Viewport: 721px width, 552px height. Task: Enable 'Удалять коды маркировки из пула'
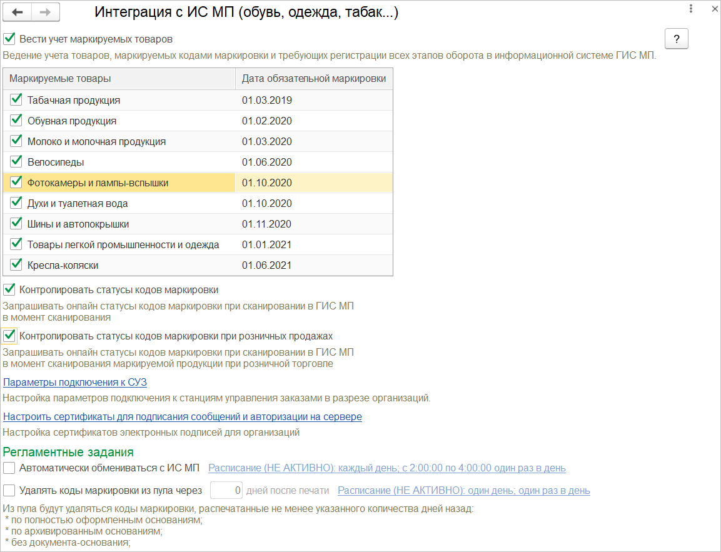pos(9,490)
